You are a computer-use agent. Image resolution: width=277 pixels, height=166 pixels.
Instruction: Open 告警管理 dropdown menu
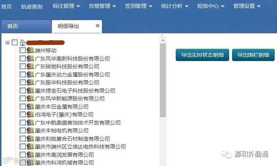coord(102,6)
